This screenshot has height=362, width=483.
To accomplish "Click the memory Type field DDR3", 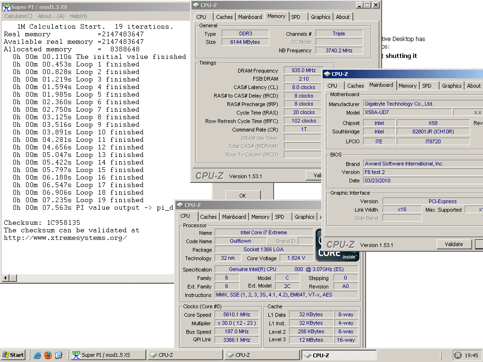I will [x=245, y=33].
